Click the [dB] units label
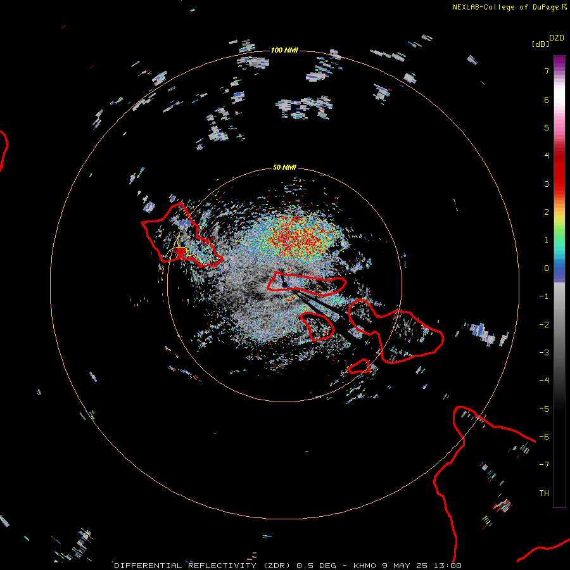The height and width of the screenshot is (570, 570). pyautogui.click(x=540, y=44)
